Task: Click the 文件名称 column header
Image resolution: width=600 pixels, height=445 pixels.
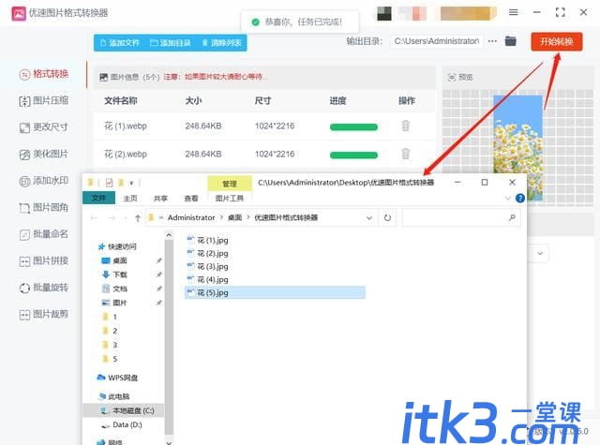Action: [121, 100]
